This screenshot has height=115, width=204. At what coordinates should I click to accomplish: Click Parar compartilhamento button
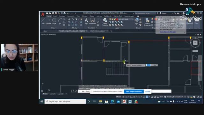(x=134, y=92)
